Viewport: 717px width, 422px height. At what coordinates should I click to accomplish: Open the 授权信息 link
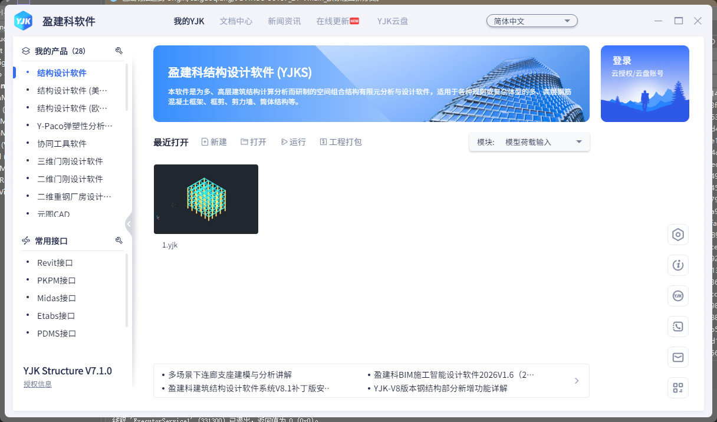pos(38,384)
